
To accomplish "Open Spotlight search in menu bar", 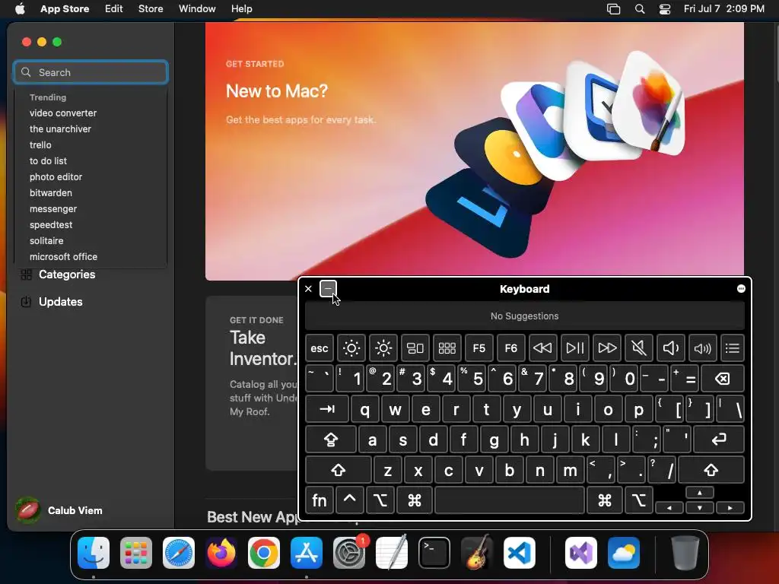I will pyautogui.click(x=640, y=9).
